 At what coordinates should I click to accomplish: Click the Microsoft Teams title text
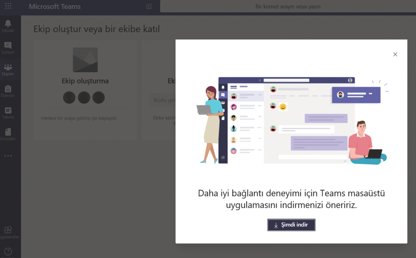coord(55,6)
